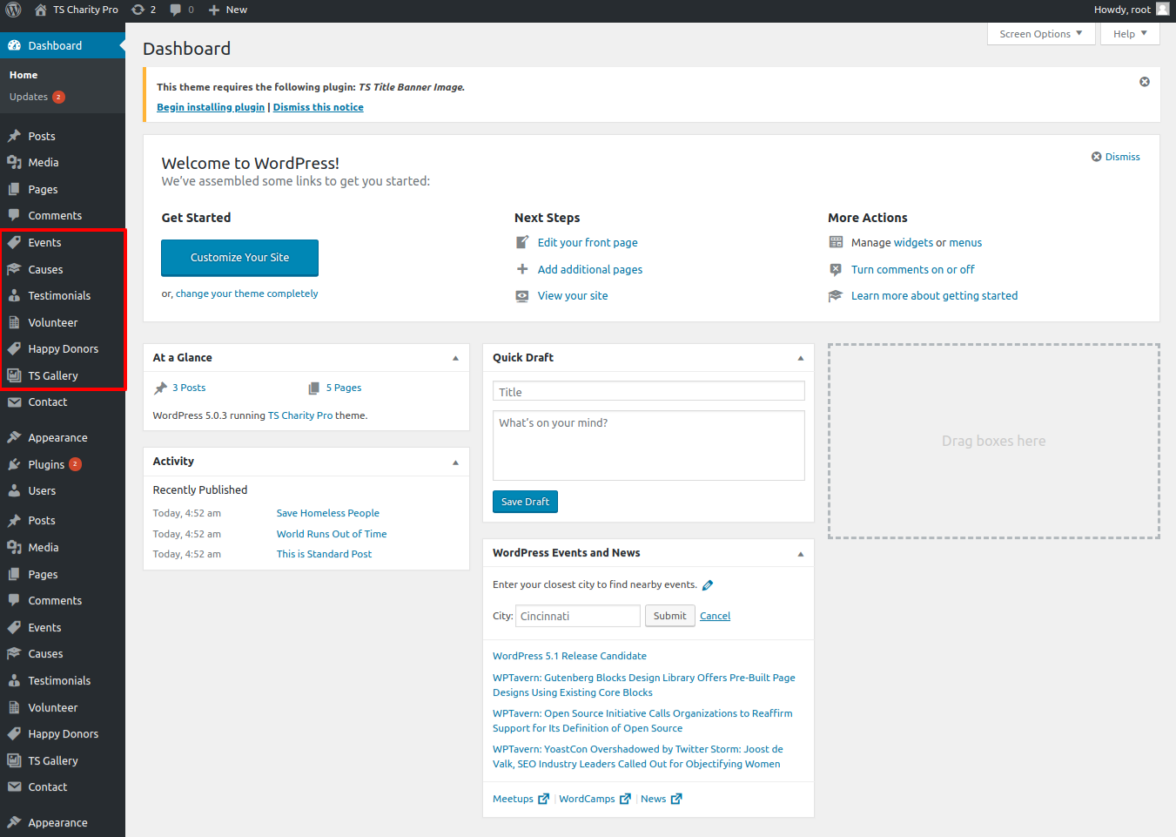Screen dimensions: 1176x837
Task: Click the Save Draft button
Action: point(525,502)
